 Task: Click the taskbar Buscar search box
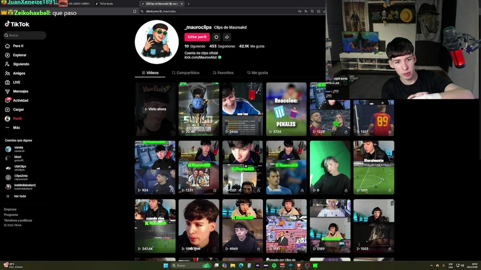[x=191, y=265]
